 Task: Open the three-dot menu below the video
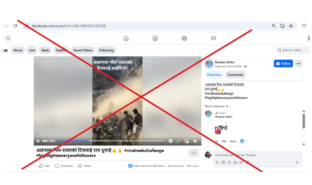193,153
